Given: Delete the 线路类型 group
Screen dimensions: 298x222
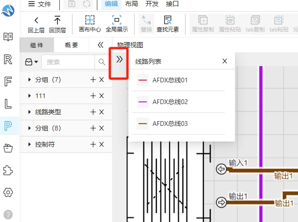Looking at the screenshot, I should (101, 112).
